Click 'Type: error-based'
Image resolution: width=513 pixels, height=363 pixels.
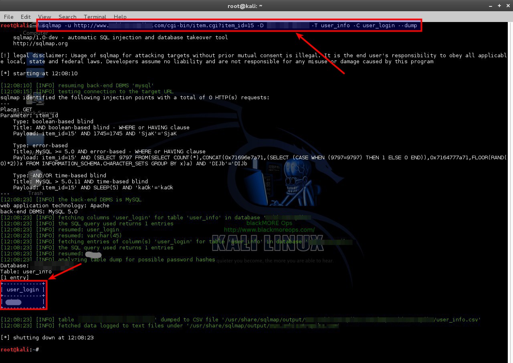[x=40, y=146]
